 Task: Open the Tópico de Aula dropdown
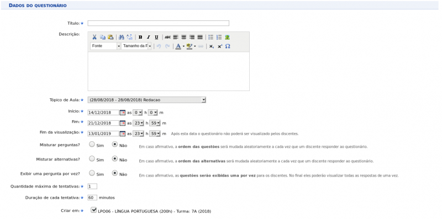pyautogui.click(x=146, y=100)
